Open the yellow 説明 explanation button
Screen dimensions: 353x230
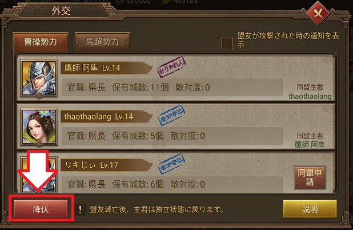click(x=310, y=209)
